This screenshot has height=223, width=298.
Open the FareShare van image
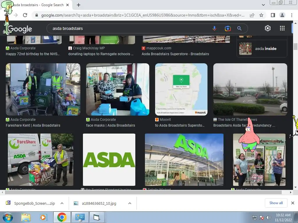(x=40, y=160)
